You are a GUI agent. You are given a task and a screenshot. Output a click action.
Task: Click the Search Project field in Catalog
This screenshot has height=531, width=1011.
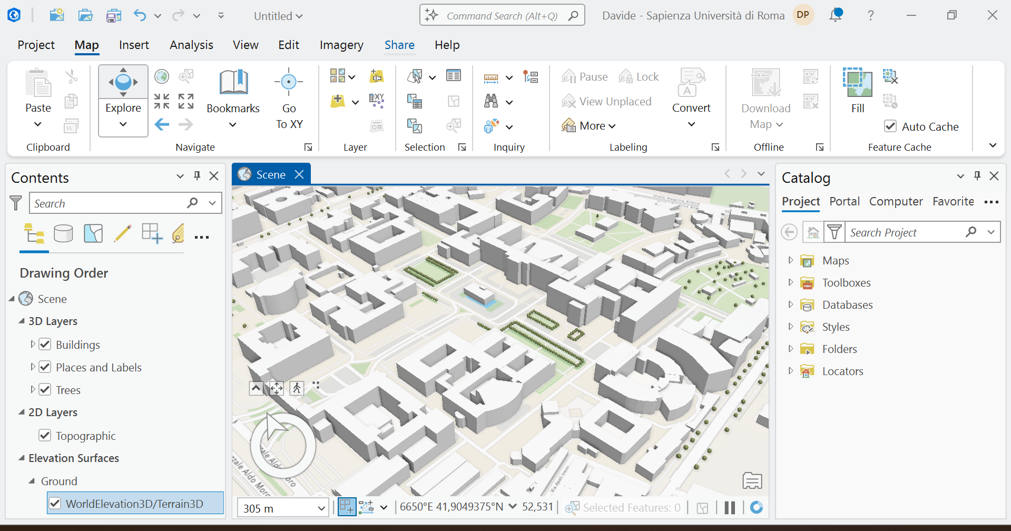pyautogui.click(x=922, y=232)
